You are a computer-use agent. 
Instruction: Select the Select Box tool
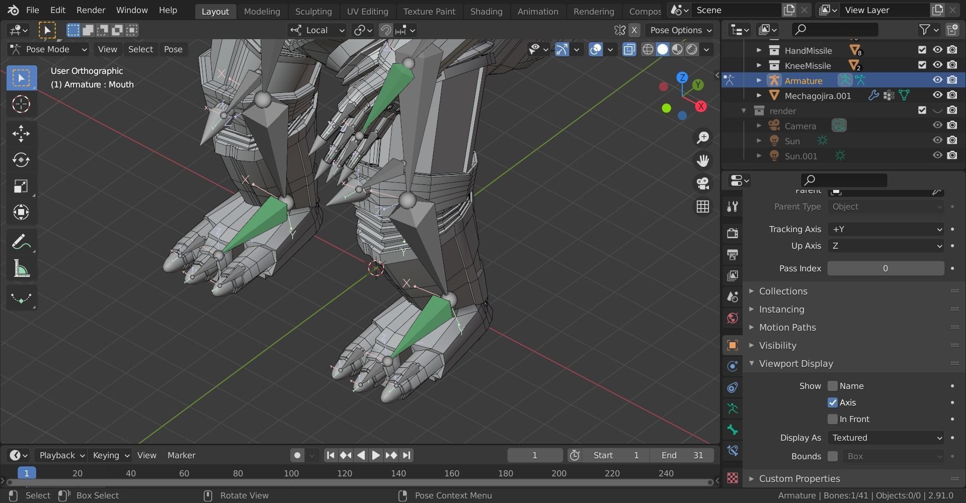(21, 78)
